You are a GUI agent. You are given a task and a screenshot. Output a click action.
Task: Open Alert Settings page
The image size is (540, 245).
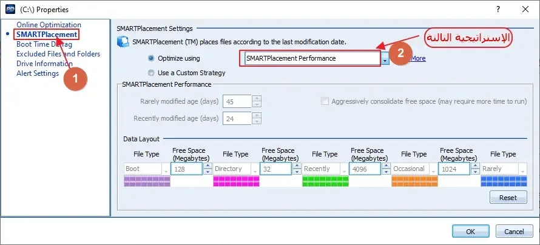tap(38, 73)
